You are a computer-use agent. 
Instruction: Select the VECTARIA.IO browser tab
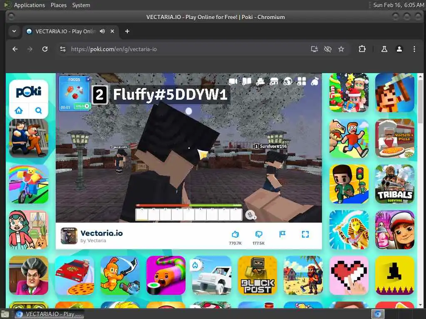71,31
